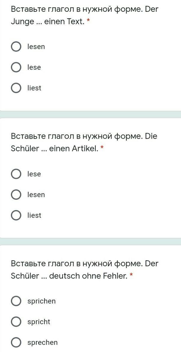
Task: Pick the 'sprechen' radio button
Action: [16, 343]
